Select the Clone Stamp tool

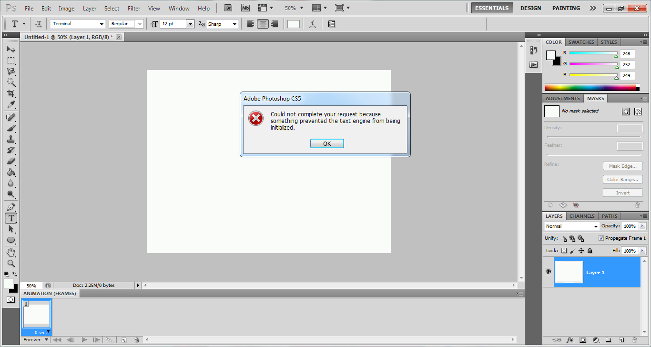click(x=11, y=139)
